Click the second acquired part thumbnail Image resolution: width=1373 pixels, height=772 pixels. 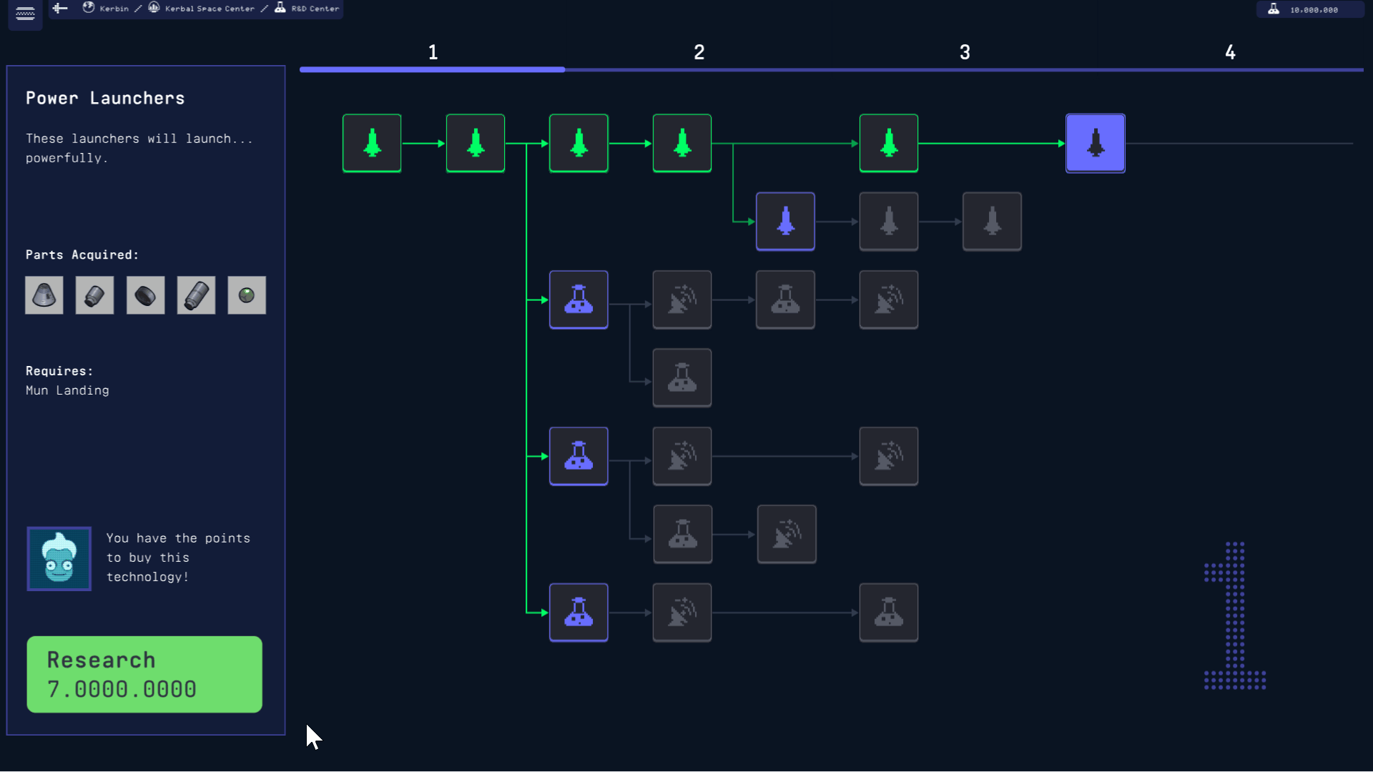94,295
